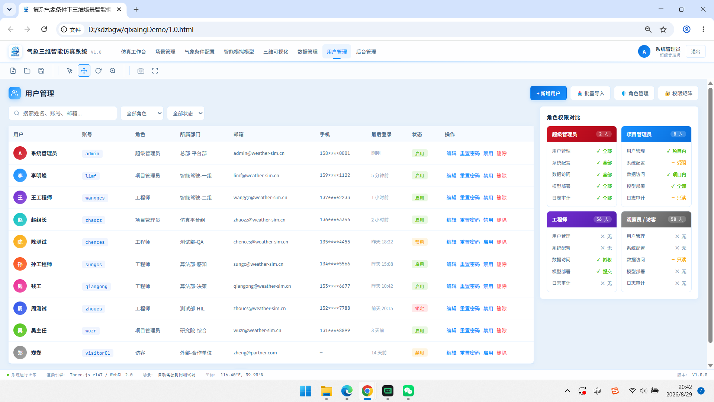Open the 全部角色 role filter dropdown
This screenshot has width=714, height=402.
pyautogui.click(x=142, y=114)
